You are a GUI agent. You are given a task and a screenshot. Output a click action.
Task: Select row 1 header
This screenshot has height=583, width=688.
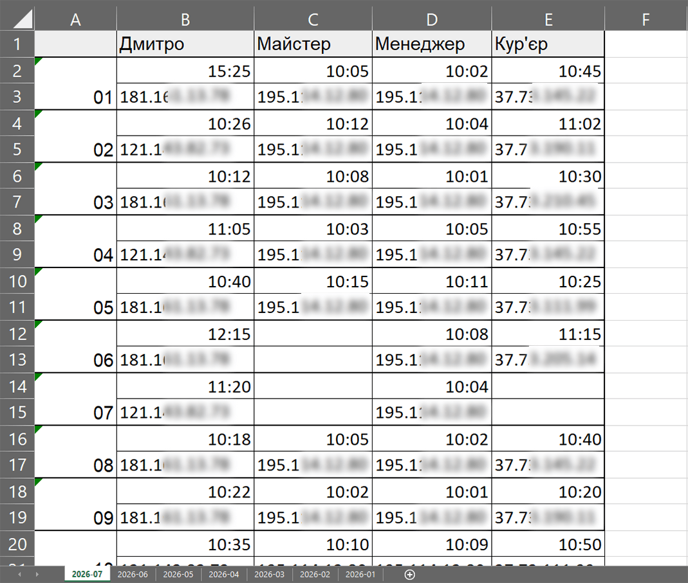click(17, 44)
